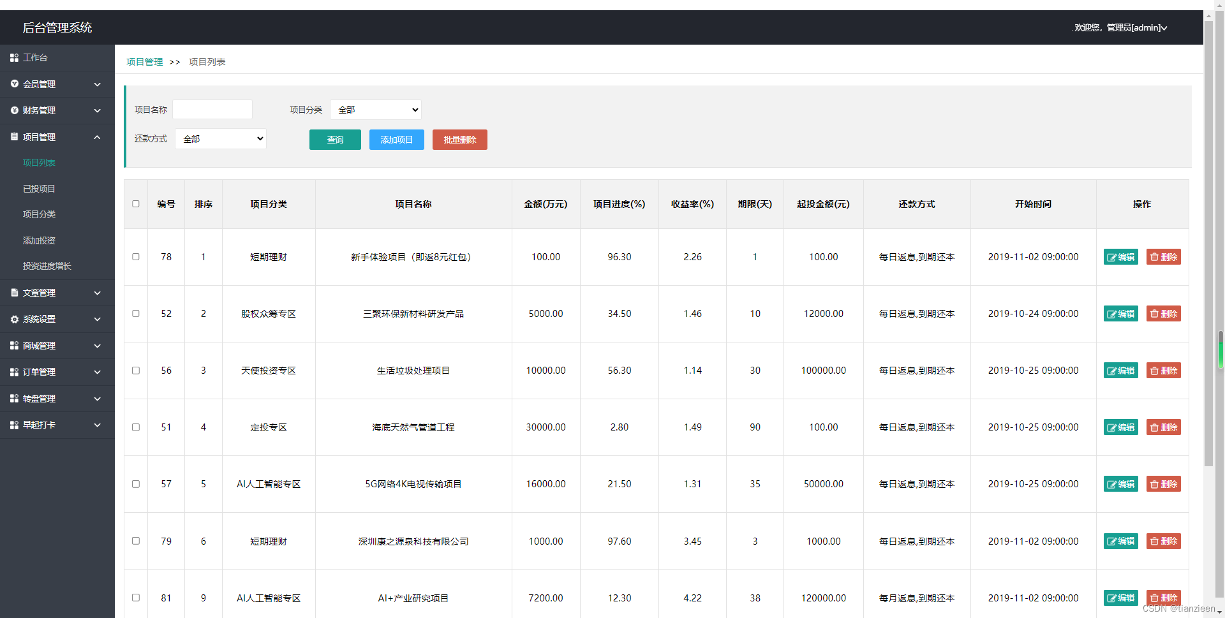This screenshot has width=1225, height=618.
Task: Select 项目分类 in the sidebar submenu
Action: point(39,214)
